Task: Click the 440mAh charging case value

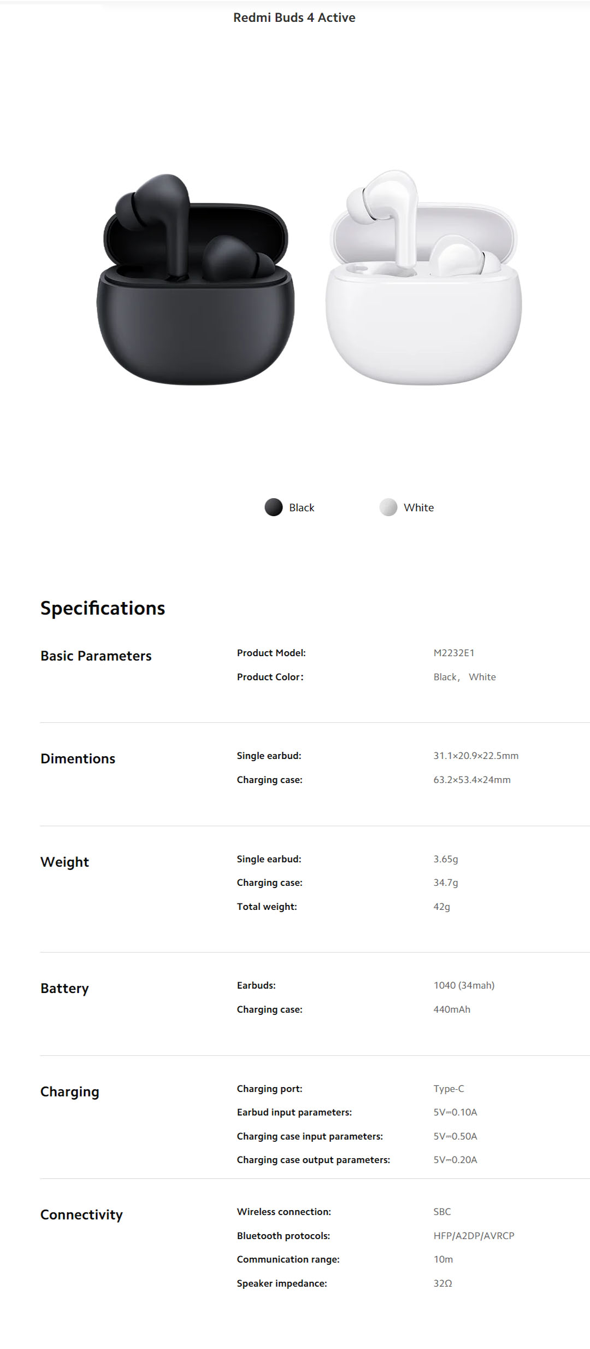Action: pos(452,1009)
